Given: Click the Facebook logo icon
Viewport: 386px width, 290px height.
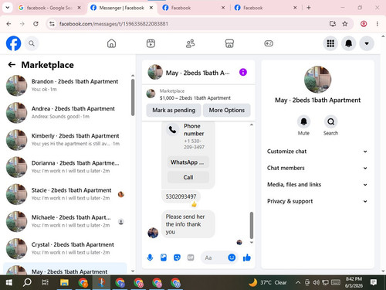Looking at the screenshot, I should coord(13,43).
